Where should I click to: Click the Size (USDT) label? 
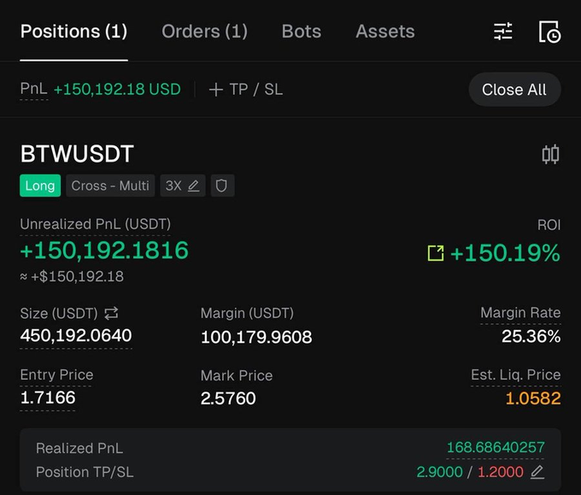click(59, 314)
